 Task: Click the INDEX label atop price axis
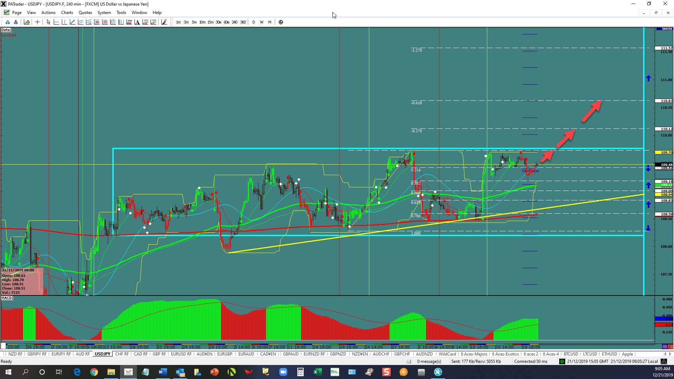pyautogui.click(x=665, y=29)
